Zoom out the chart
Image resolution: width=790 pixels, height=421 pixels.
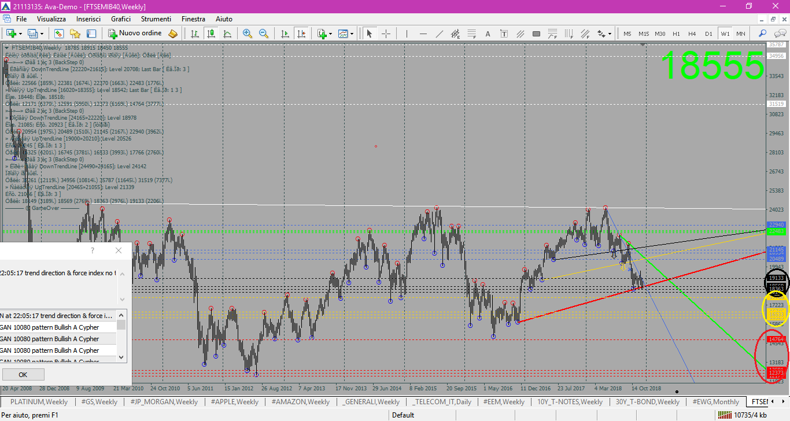click(264, 34)
